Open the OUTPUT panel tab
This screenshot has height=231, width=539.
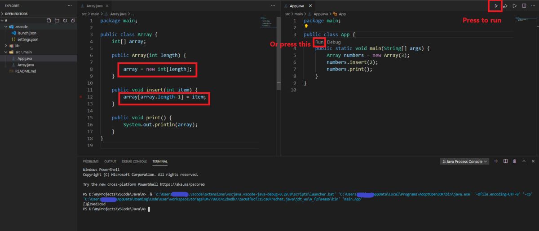[110, 161]
